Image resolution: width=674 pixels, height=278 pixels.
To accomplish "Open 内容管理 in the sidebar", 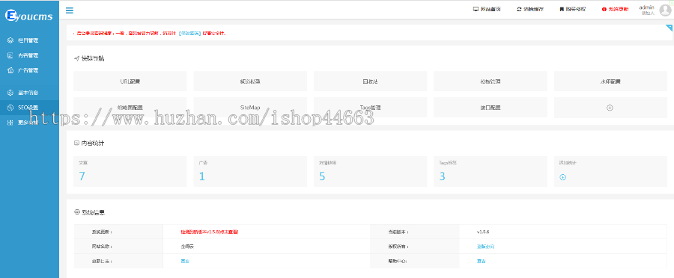I will click(28, 55).
